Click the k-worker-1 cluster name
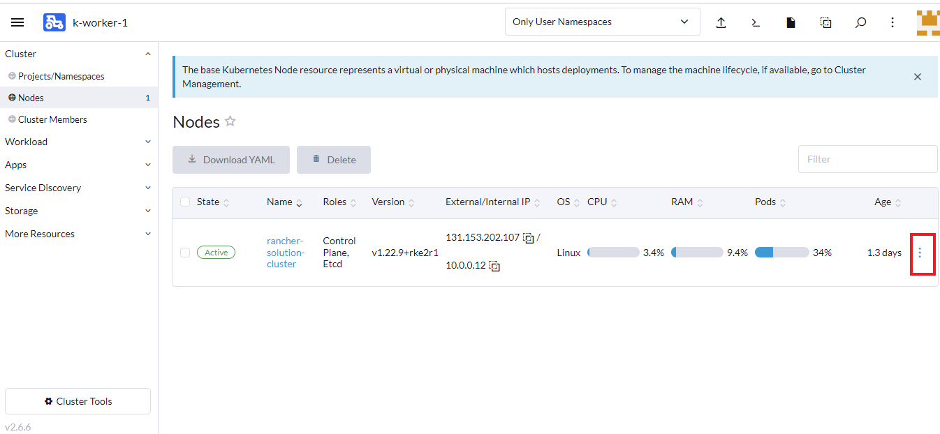This screenshot has height=434, width=940. coord(100,22)
